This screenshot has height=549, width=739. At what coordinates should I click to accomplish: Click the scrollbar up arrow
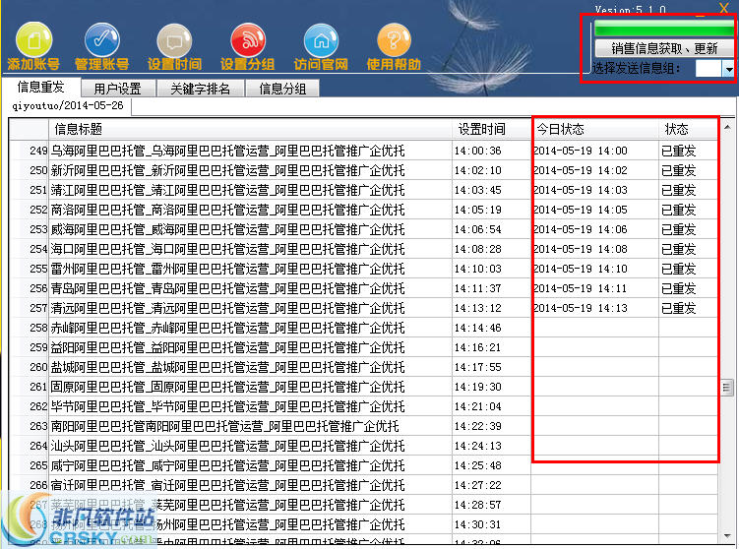coord(727,127)
